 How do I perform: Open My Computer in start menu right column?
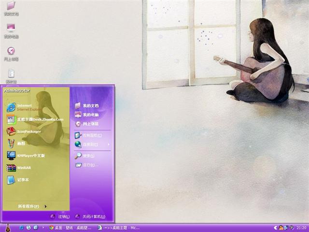point(87,115)
